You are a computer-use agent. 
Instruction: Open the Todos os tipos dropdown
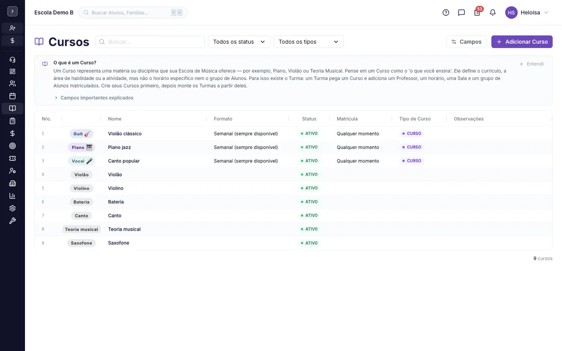pos(309,42)
